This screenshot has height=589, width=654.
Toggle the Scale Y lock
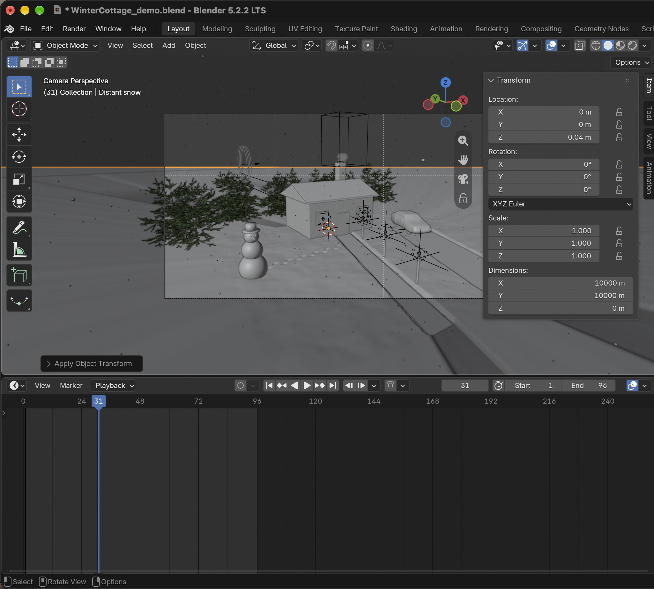pyautogui.click(x=619, y=243)
